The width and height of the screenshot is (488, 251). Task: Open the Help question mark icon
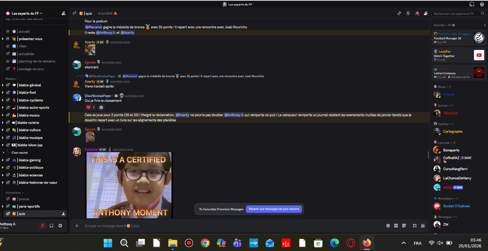tap(481, 4)
